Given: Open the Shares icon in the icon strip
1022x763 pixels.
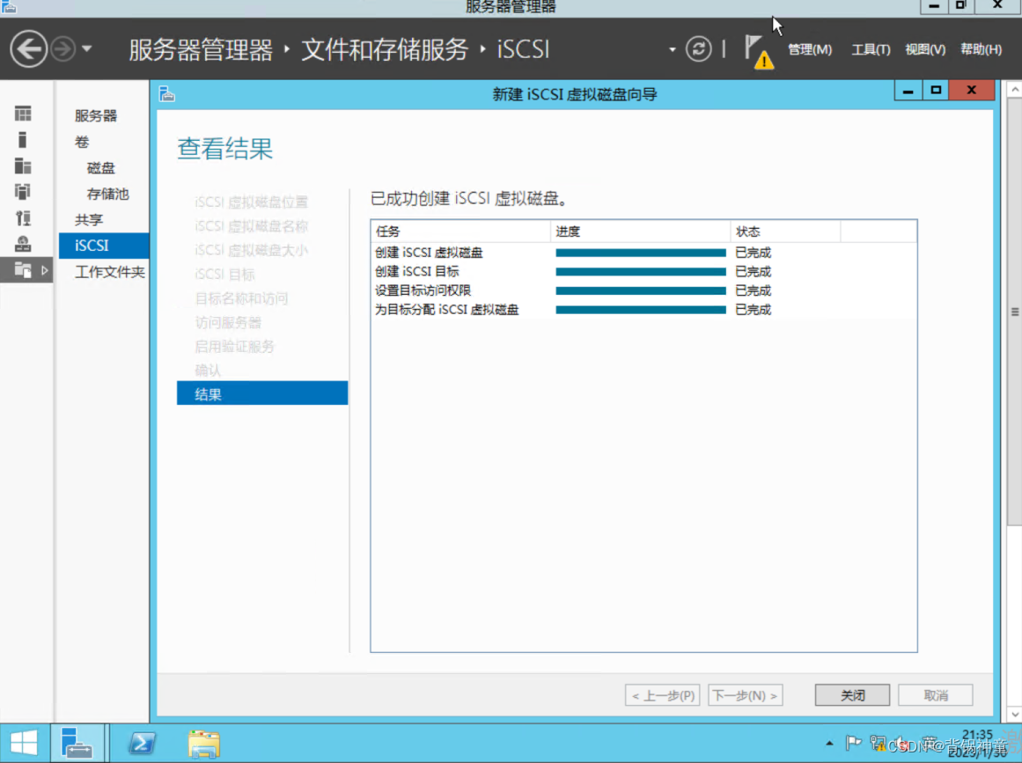Looking at the screenshot, I should tap(22, 219).
